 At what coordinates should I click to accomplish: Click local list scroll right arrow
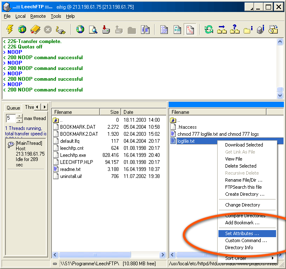pyautogui.click(x=162, y=255)
